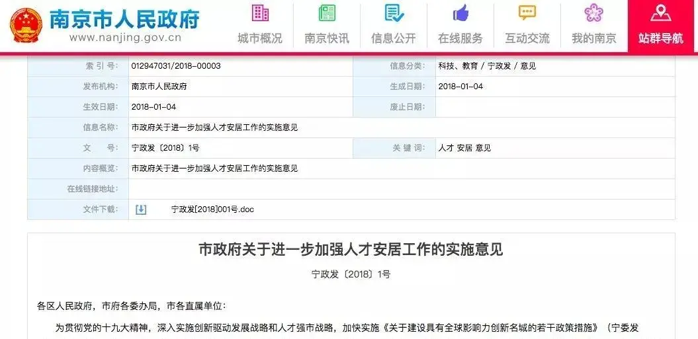Click the 在线链接地址 label cell
The height and width of the screenshot is (339, 698).
point(78,189)
